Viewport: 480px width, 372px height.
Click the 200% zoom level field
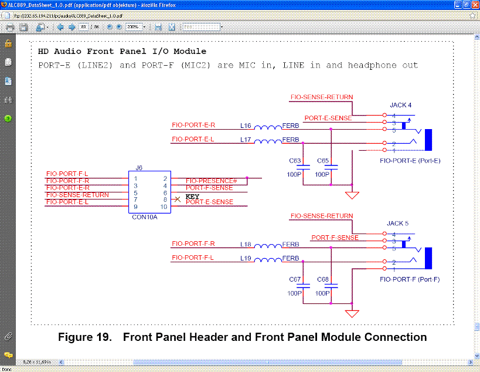134,27
